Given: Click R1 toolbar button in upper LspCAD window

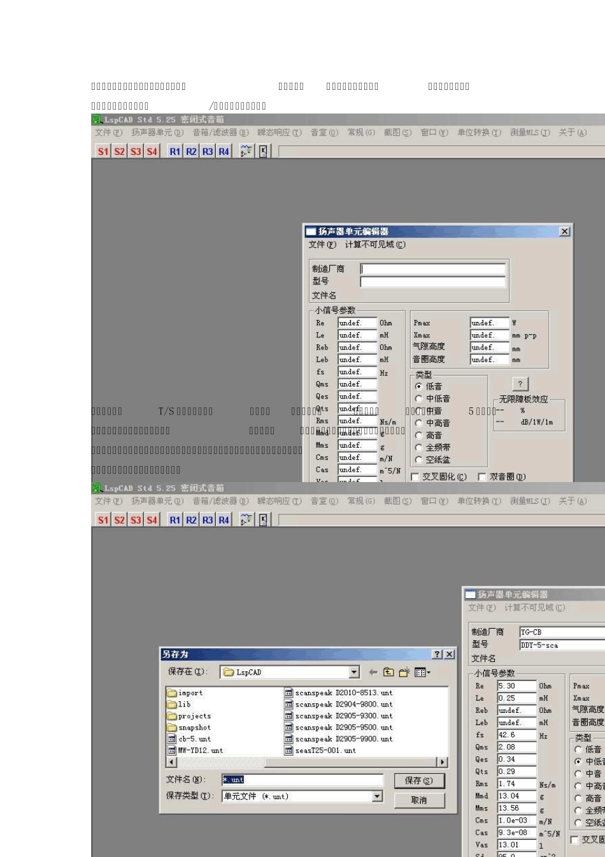Looking at the screenshot, I should (x=175, y=151).
